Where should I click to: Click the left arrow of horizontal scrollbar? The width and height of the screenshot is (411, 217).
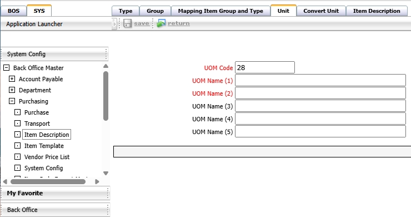pos(5,181)
